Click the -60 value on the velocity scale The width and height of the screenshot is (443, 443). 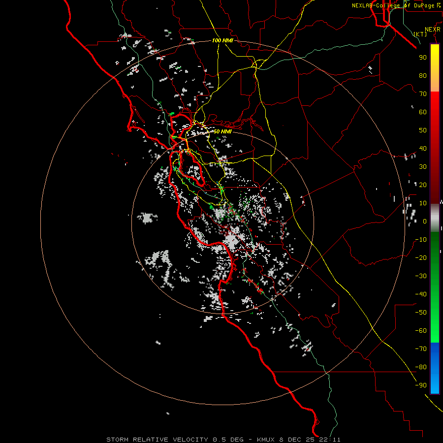[421, 331]
